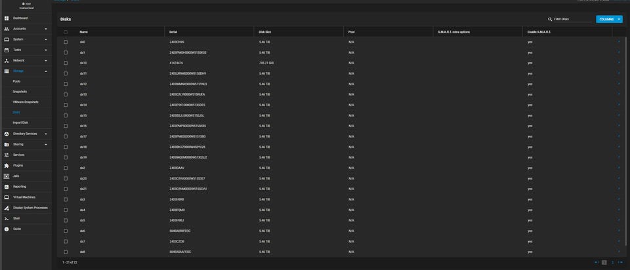The width and height of the screenshot is (630, 270).
Task: Click the Tasks calendar icon
Action: [x=7, y=50]
